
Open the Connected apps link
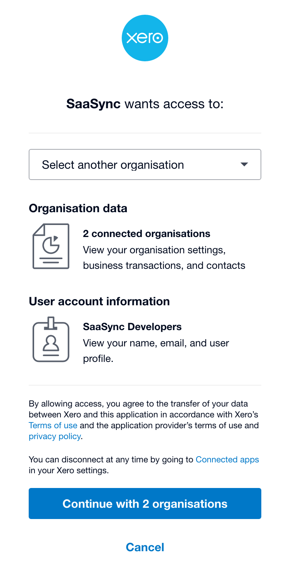pos(227,460)
